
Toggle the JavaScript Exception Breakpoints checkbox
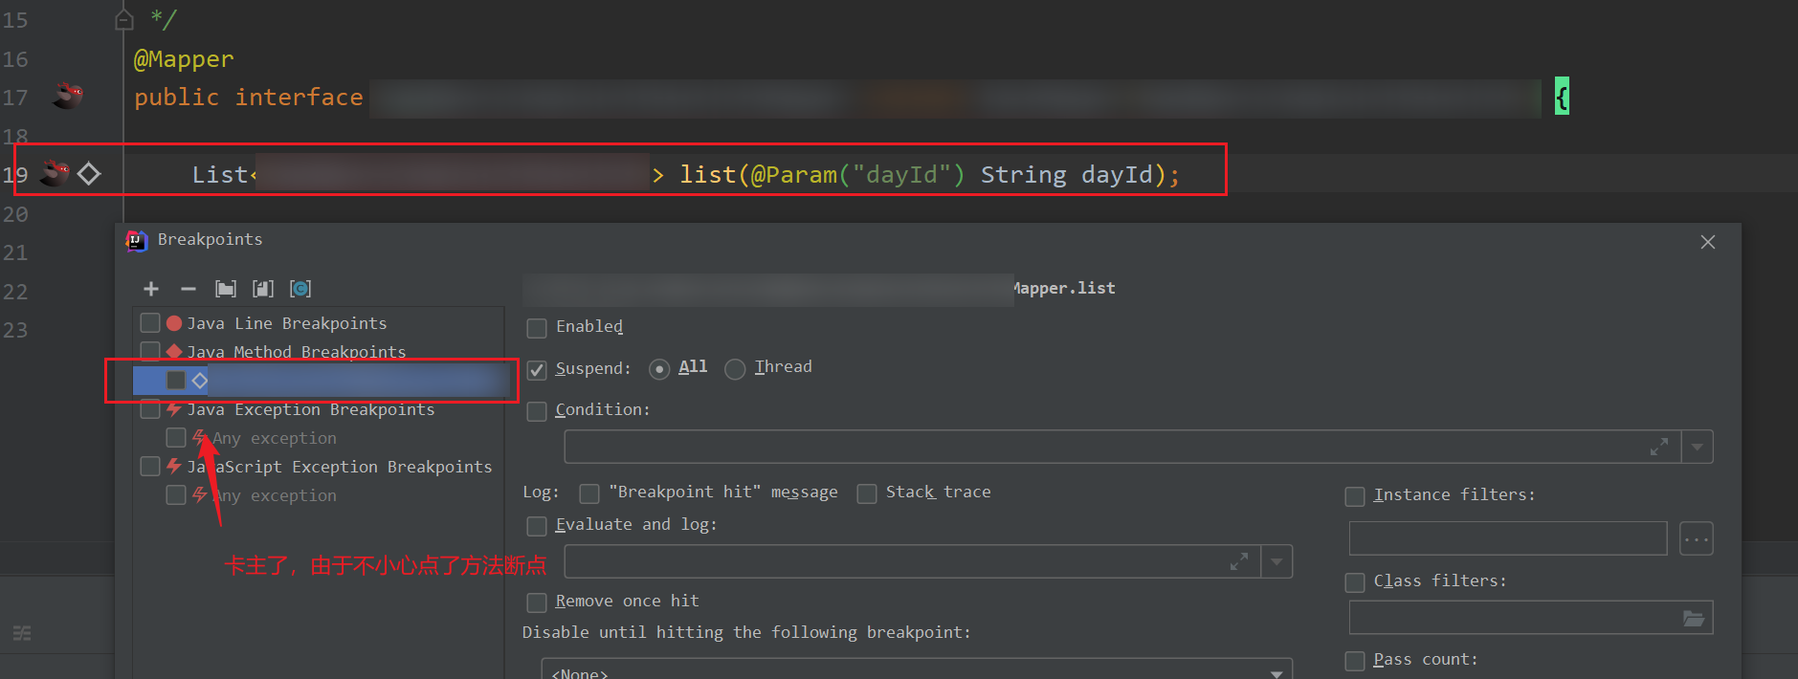point(150,467)
